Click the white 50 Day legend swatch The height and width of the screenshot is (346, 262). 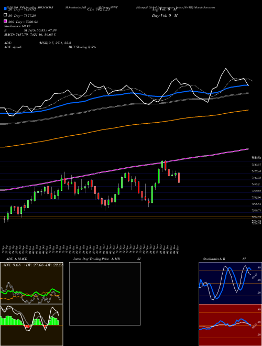point(5,15)
